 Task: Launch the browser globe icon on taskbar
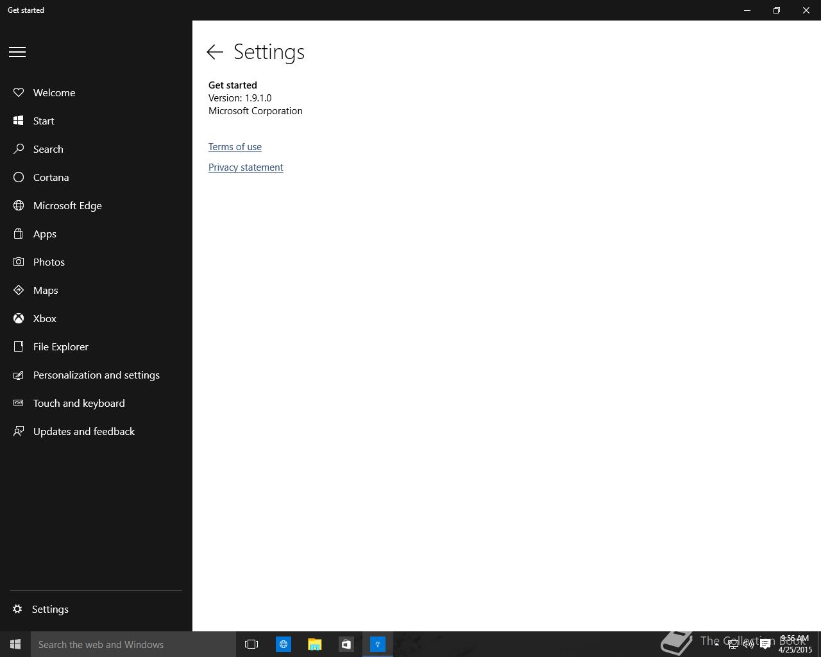tap(284, 644)
